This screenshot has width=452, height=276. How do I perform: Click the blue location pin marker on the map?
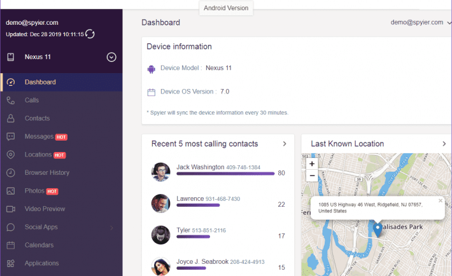[x=378, y=230]
